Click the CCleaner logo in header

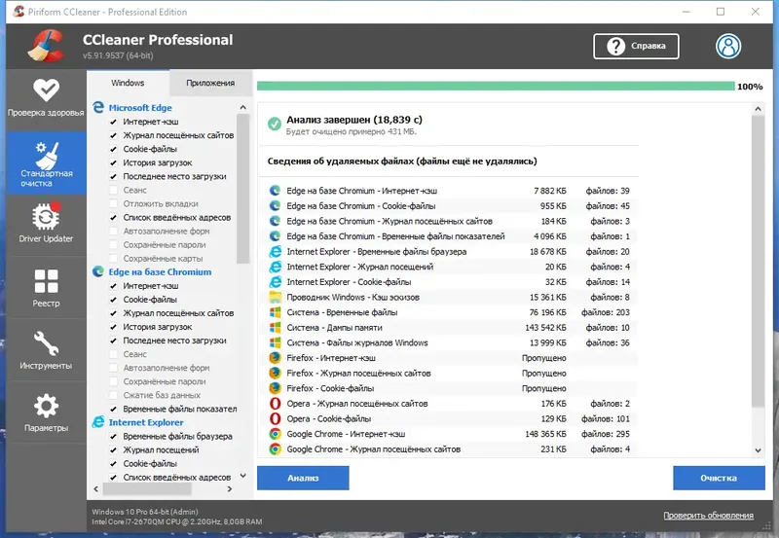[x=46, y=46]
